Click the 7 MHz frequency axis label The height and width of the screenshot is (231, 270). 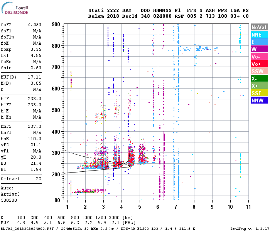point(176,207)
